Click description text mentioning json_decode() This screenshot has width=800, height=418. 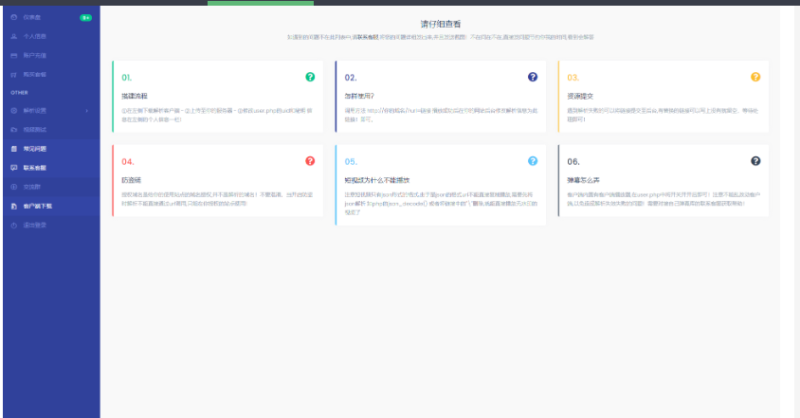(x=441, y=203)
